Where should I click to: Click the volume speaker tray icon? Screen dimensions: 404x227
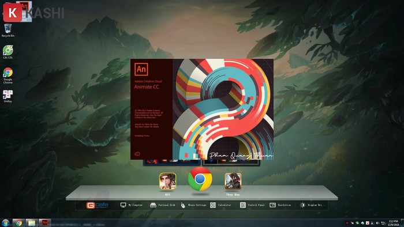point(377,223)
